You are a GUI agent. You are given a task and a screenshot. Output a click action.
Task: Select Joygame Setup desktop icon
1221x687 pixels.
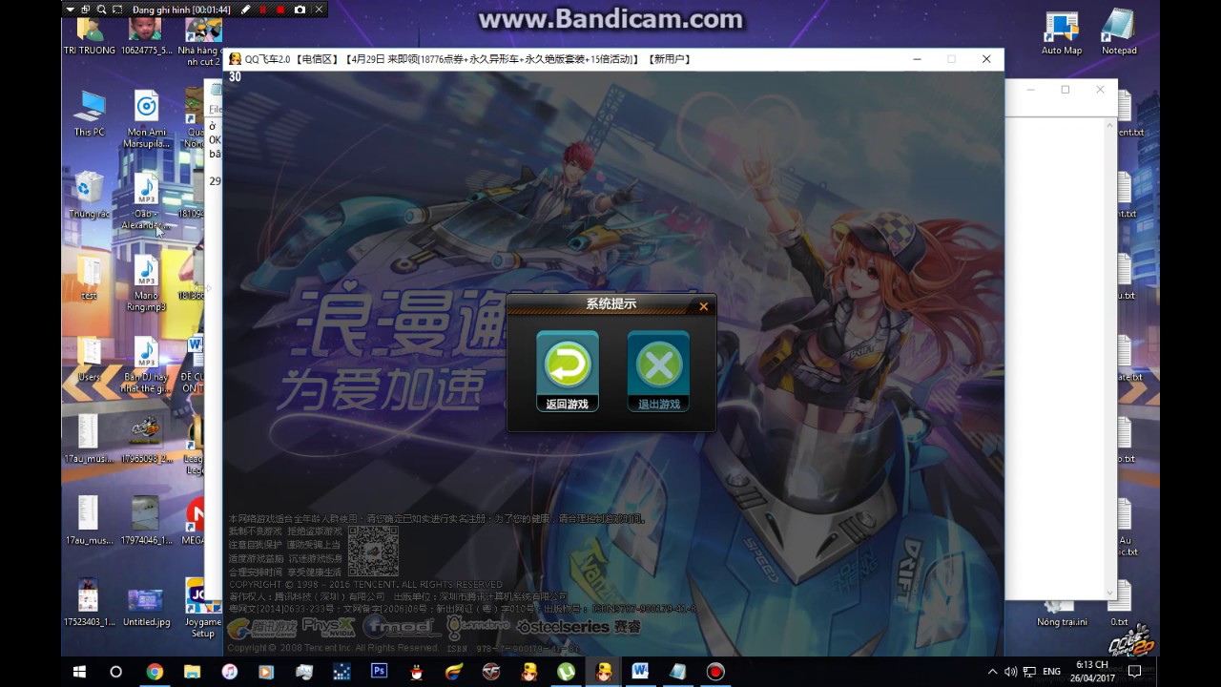[x=202, y=608]
